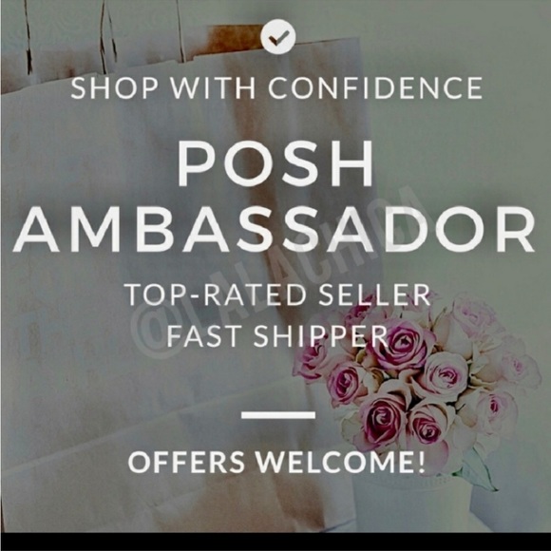The image size is (551, 551).
Task: Click the "FAST SHIPPER" text
Action: pyautogui.click(x=276, y=336)
